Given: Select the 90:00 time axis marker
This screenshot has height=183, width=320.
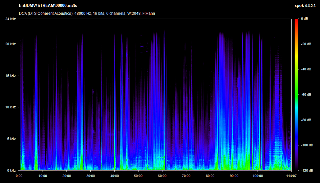Looking at the screenshot, I should pos(234,176).
